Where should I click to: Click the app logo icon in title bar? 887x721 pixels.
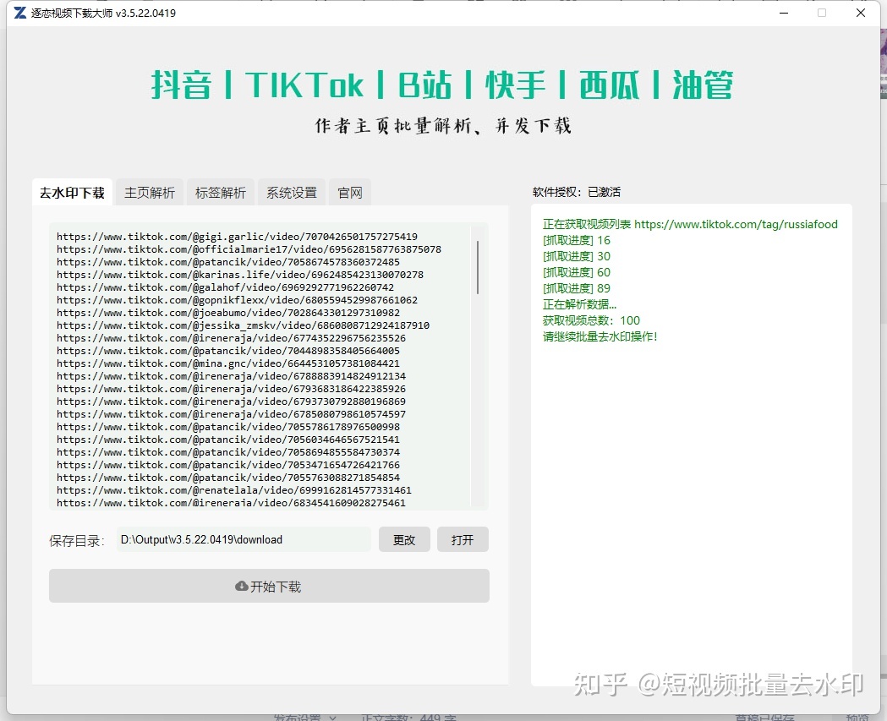[x=19, y=13]
